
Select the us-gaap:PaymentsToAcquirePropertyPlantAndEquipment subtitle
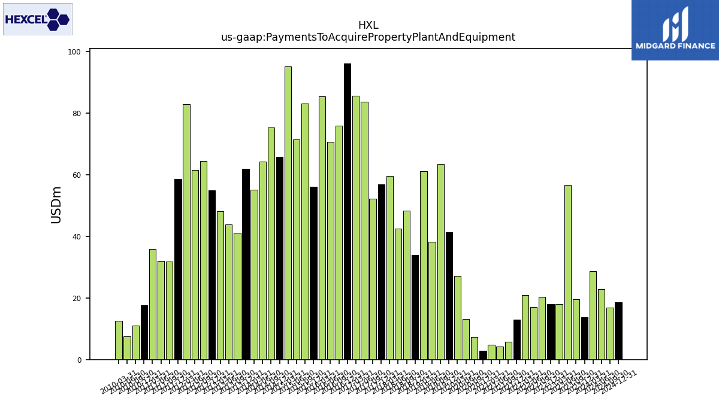(368, 37)
